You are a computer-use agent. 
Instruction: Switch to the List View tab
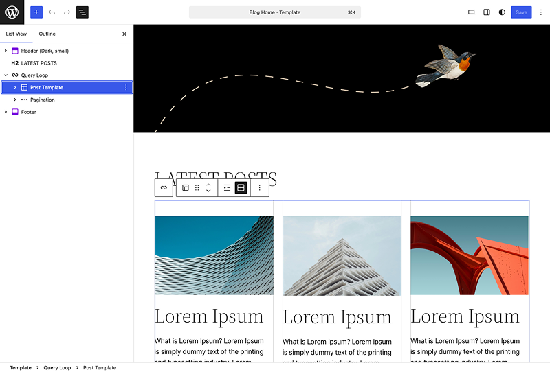pyautogui.click(x=16, y=34)
